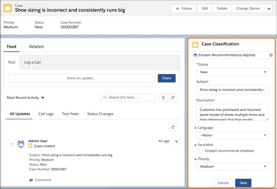Click the Comment speech bubble icon
This screenshot has width=277, height=189.
tap(31, 180)
